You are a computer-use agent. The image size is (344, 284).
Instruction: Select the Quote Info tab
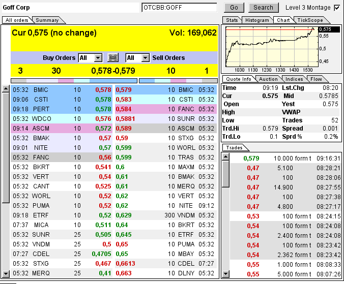pyautogui.click(x=239, y=79)
